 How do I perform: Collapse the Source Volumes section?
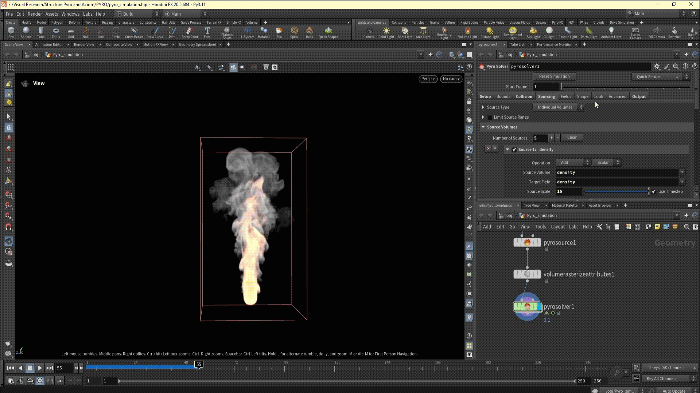pos(483,127)
